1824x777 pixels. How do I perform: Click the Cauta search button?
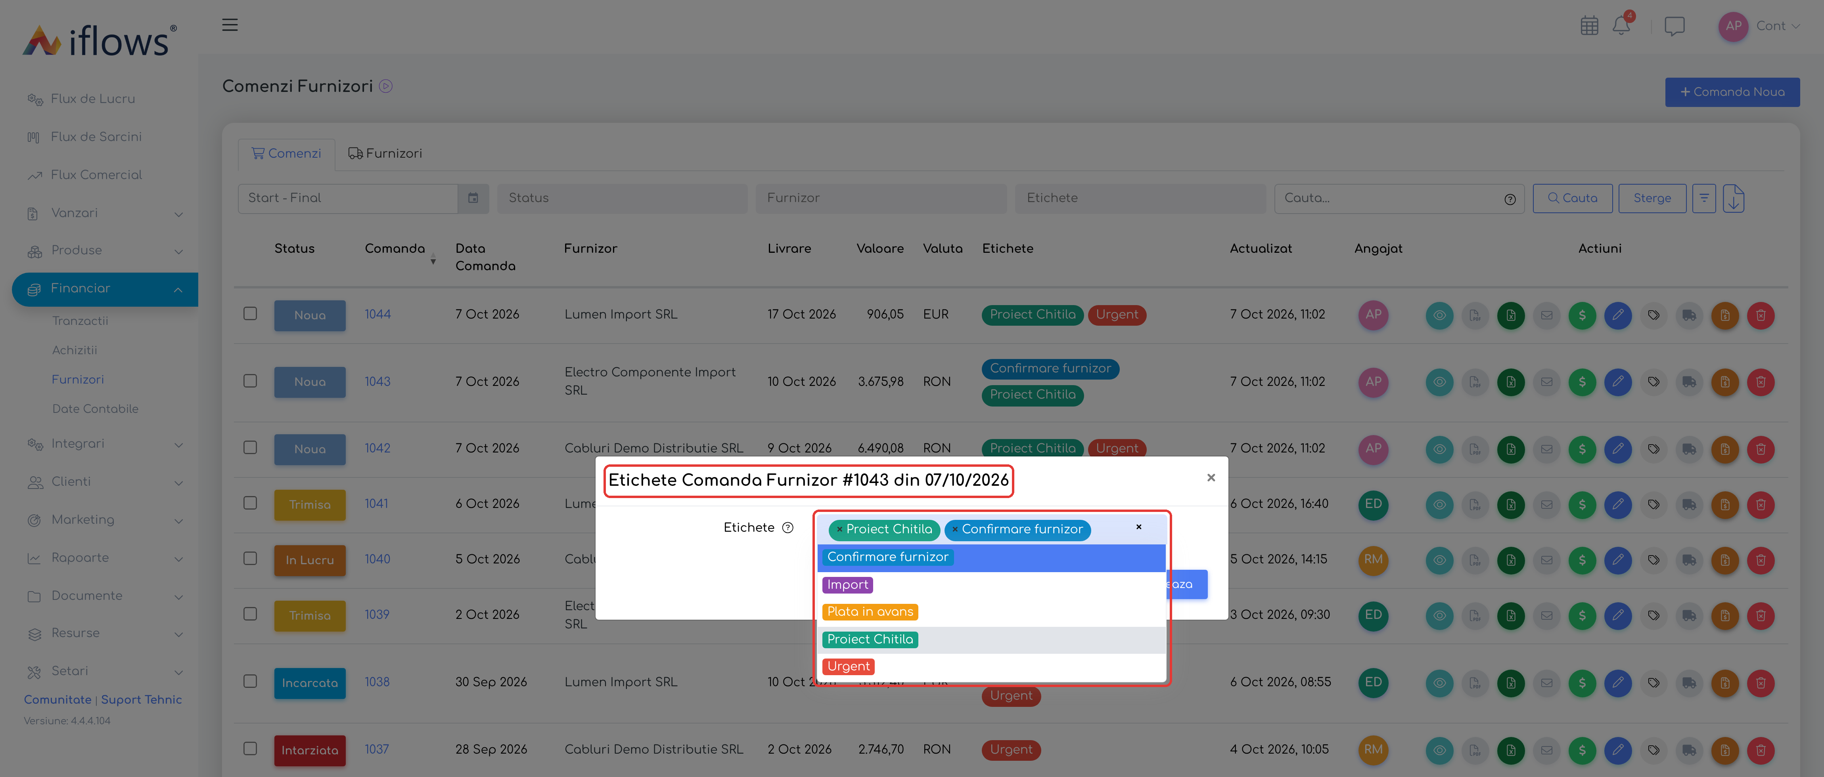tap(1572, 199)
